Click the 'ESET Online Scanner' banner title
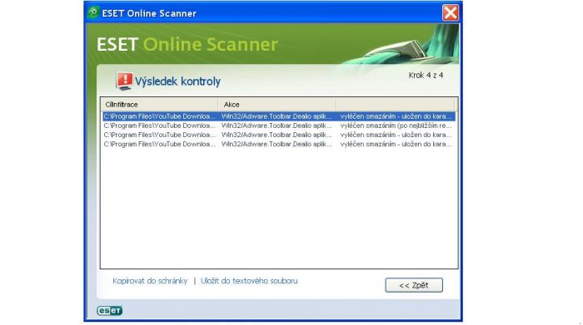Screen dimensions: 583x325 [187, 44]
